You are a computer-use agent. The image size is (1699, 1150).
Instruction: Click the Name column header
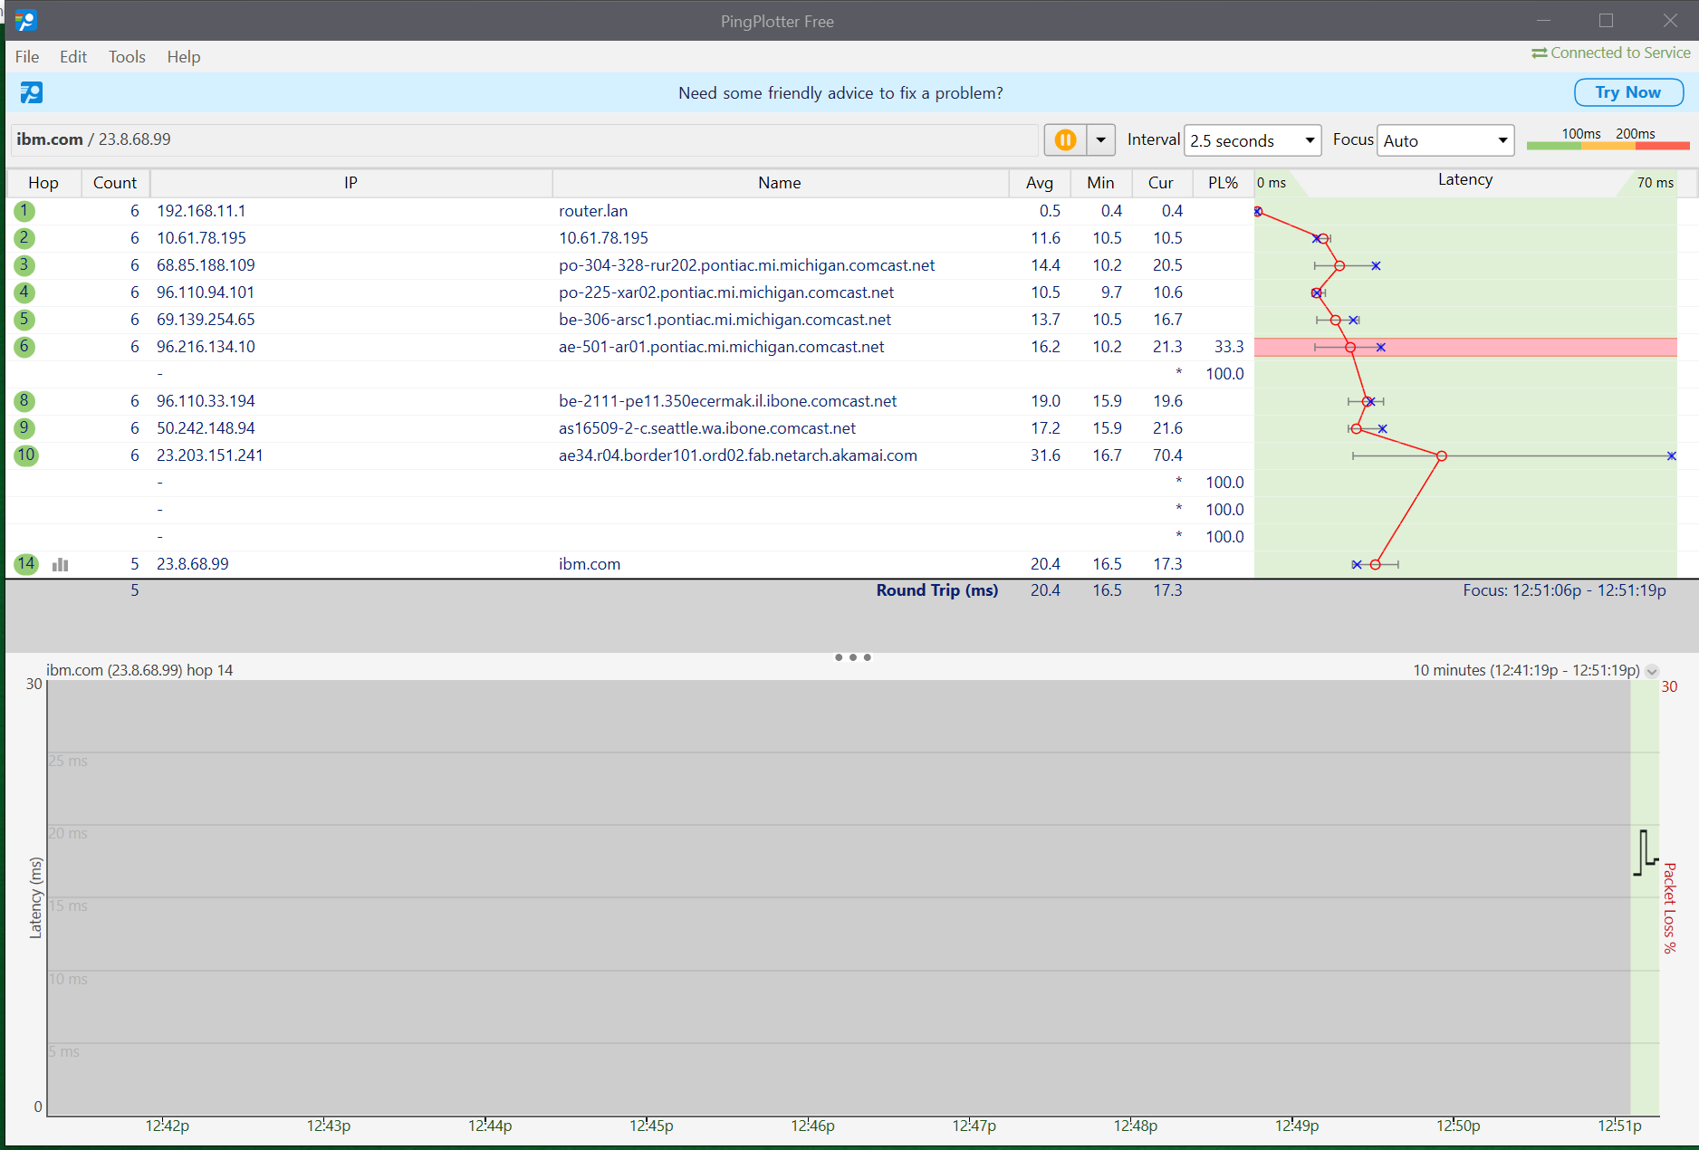(780, 183)
